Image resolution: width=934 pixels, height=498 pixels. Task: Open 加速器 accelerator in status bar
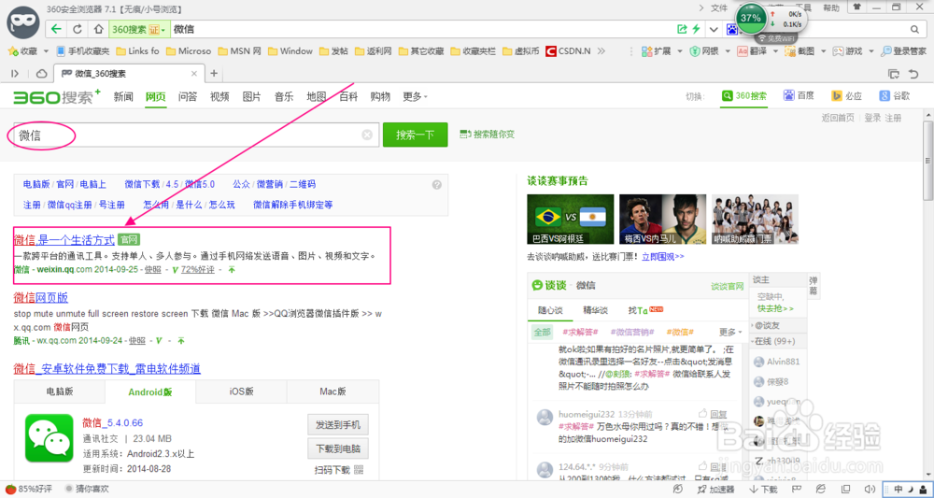click(716, 489)
